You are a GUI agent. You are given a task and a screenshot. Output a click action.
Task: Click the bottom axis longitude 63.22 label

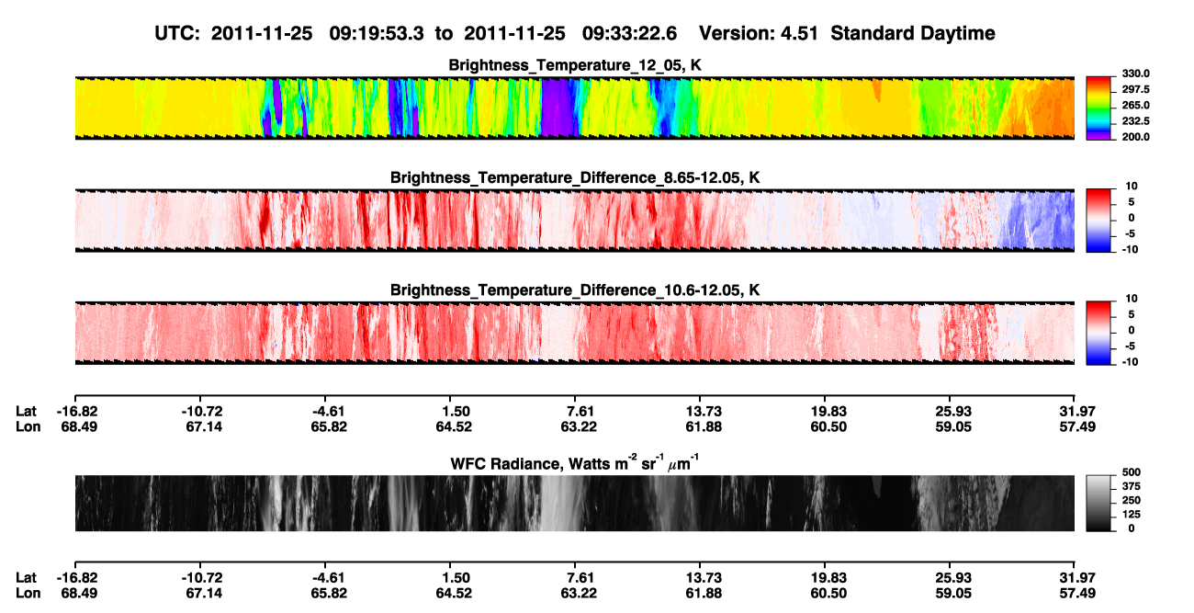click(x=579, y=593)
